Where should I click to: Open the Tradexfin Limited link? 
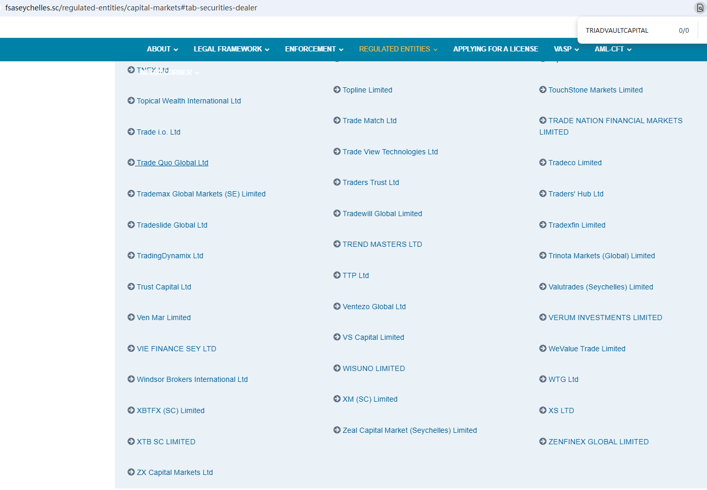click(x=577, y=225)
